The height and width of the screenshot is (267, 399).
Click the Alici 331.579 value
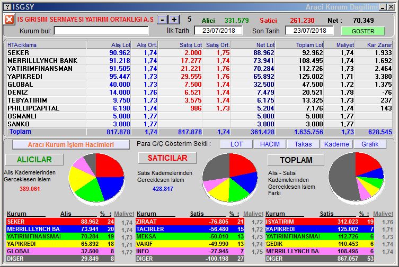(236, 20)
